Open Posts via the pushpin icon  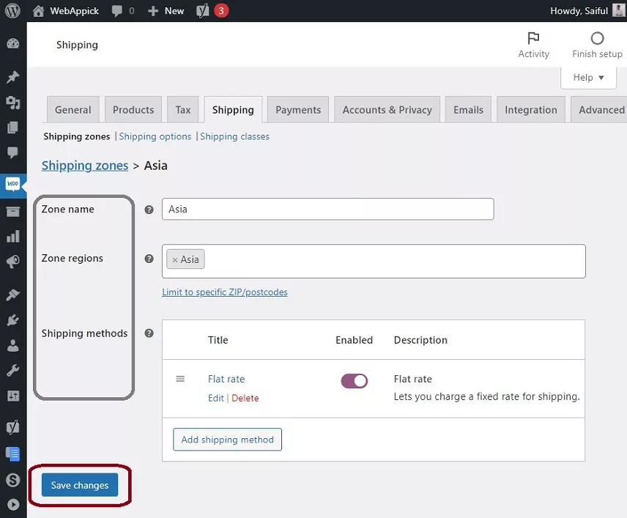point(12,77)
